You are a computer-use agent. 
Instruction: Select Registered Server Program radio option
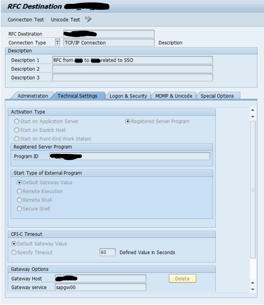(x=128, y=121)
